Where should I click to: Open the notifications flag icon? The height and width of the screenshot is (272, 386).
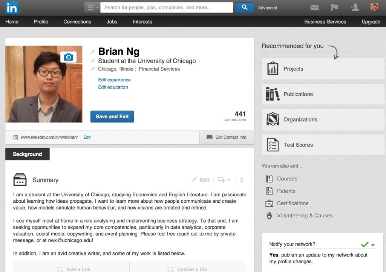pyautogui.click(x=334, y=8)
